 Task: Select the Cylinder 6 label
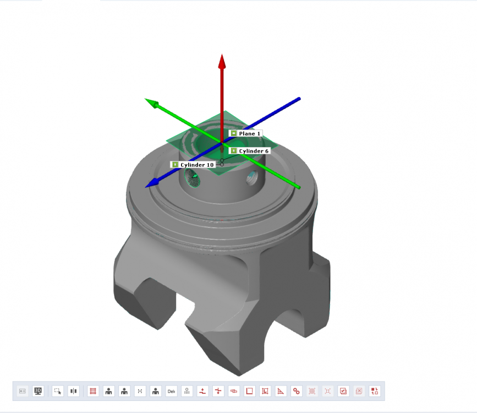pyautogui.click(x=253, y=151)
